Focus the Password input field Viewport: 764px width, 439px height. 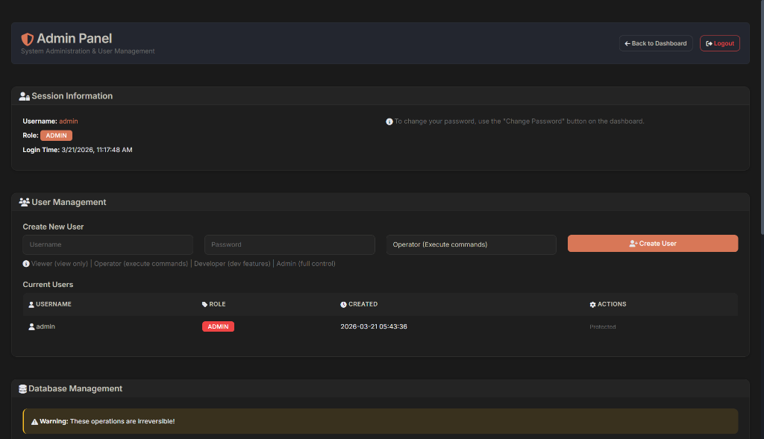coord(289,244)
